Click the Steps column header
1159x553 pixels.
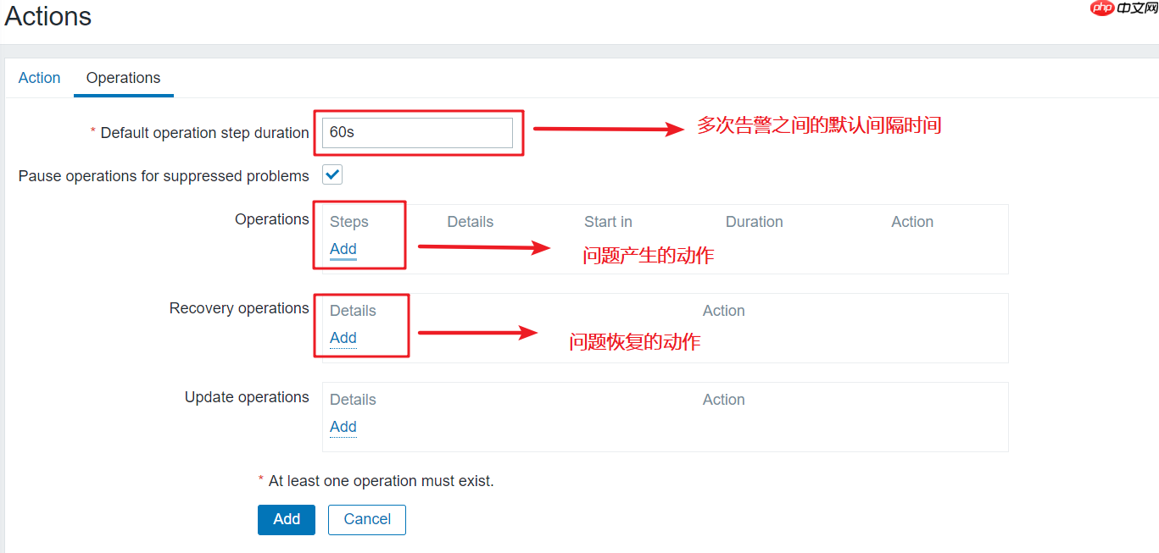[x=348, y=222]
